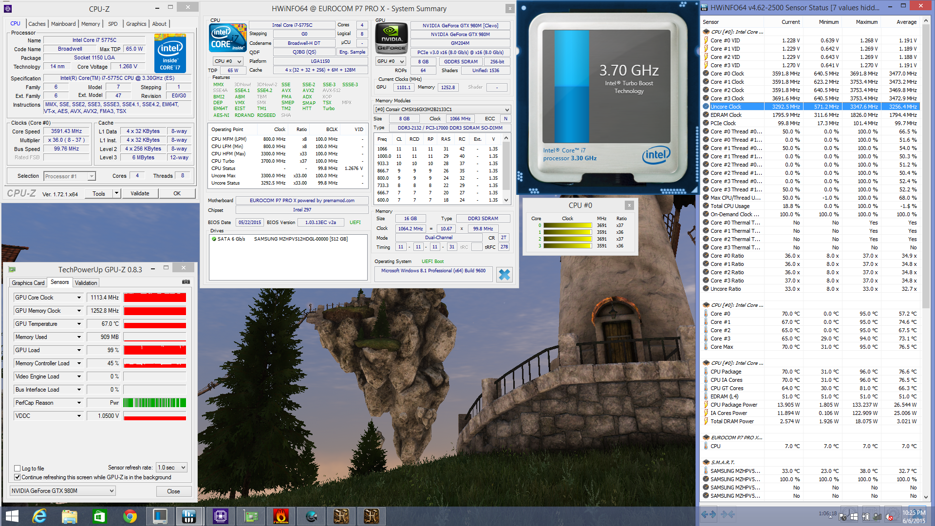Open the first ornate H game taskbar icon
This screenshot has width=935, height=526.
[x=341, y=516]
